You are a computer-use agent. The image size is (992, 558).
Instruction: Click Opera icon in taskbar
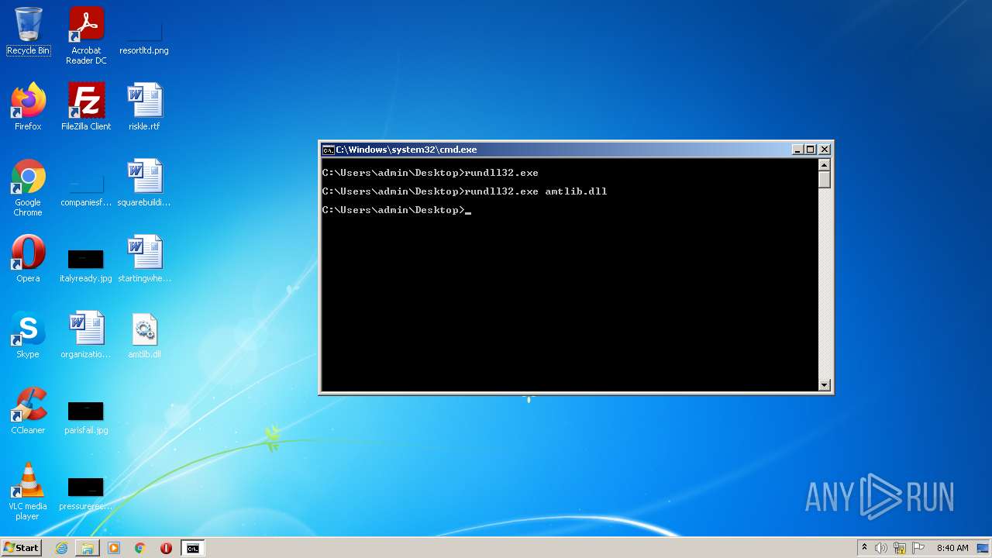click(x=166, y=548)
